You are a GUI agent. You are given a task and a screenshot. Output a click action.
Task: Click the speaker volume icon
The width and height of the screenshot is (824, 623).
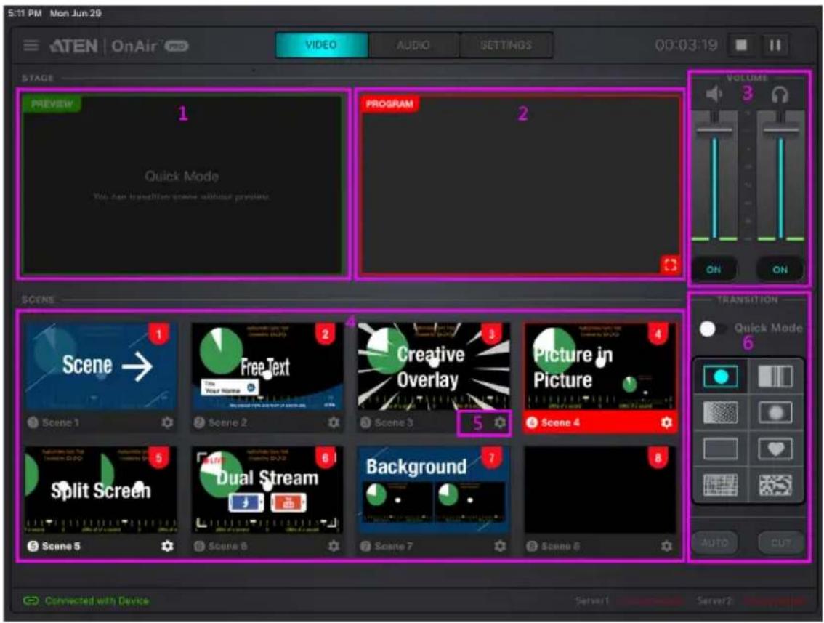[x=714, y=94]
